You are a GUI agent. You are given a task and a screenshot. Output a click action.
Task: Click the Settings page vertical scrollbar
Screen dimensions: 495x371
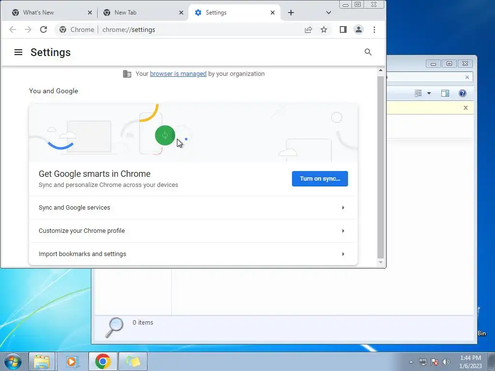(x=381, y=167)
